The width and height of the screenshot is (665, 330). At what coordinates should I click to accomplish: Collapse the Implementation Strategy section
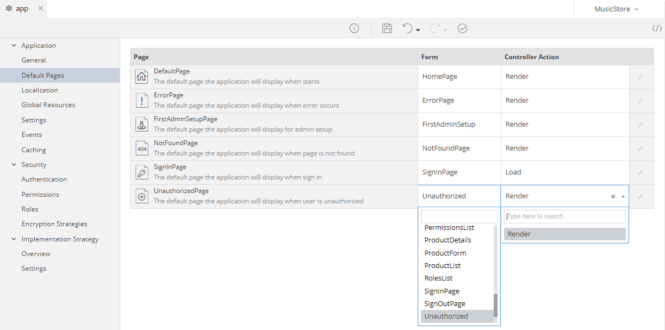click(14, 239)
